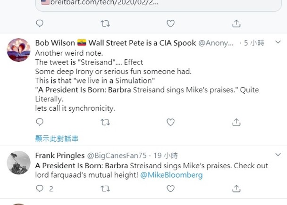Image resolution: width=287 pixels, height=205 pixels.
Task: Open Frank Pringles' avatar image
Action: (x=18, y=163)
